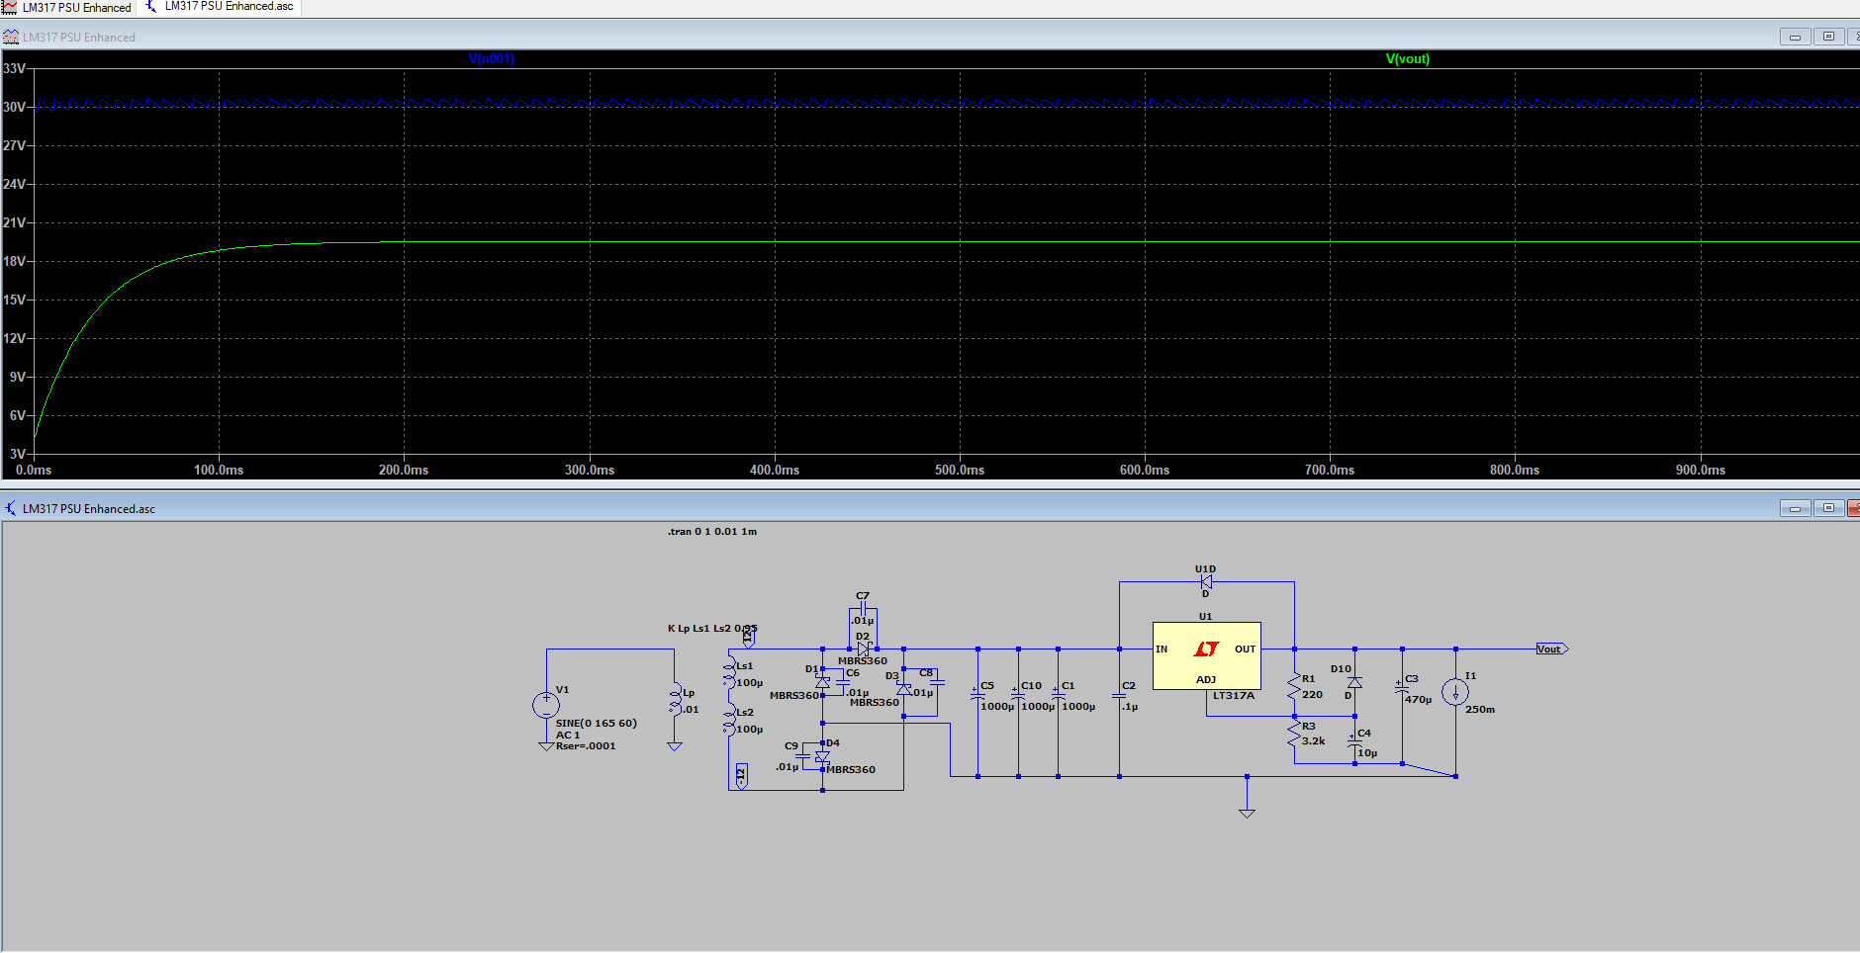1860x953 pixels.
Task: Click the ground symbol below the regulator
Action: pos(1247,813)
